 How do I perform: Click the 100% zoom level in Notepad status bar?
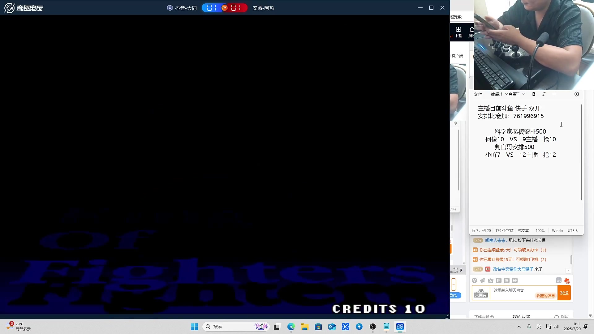(540, 231)
